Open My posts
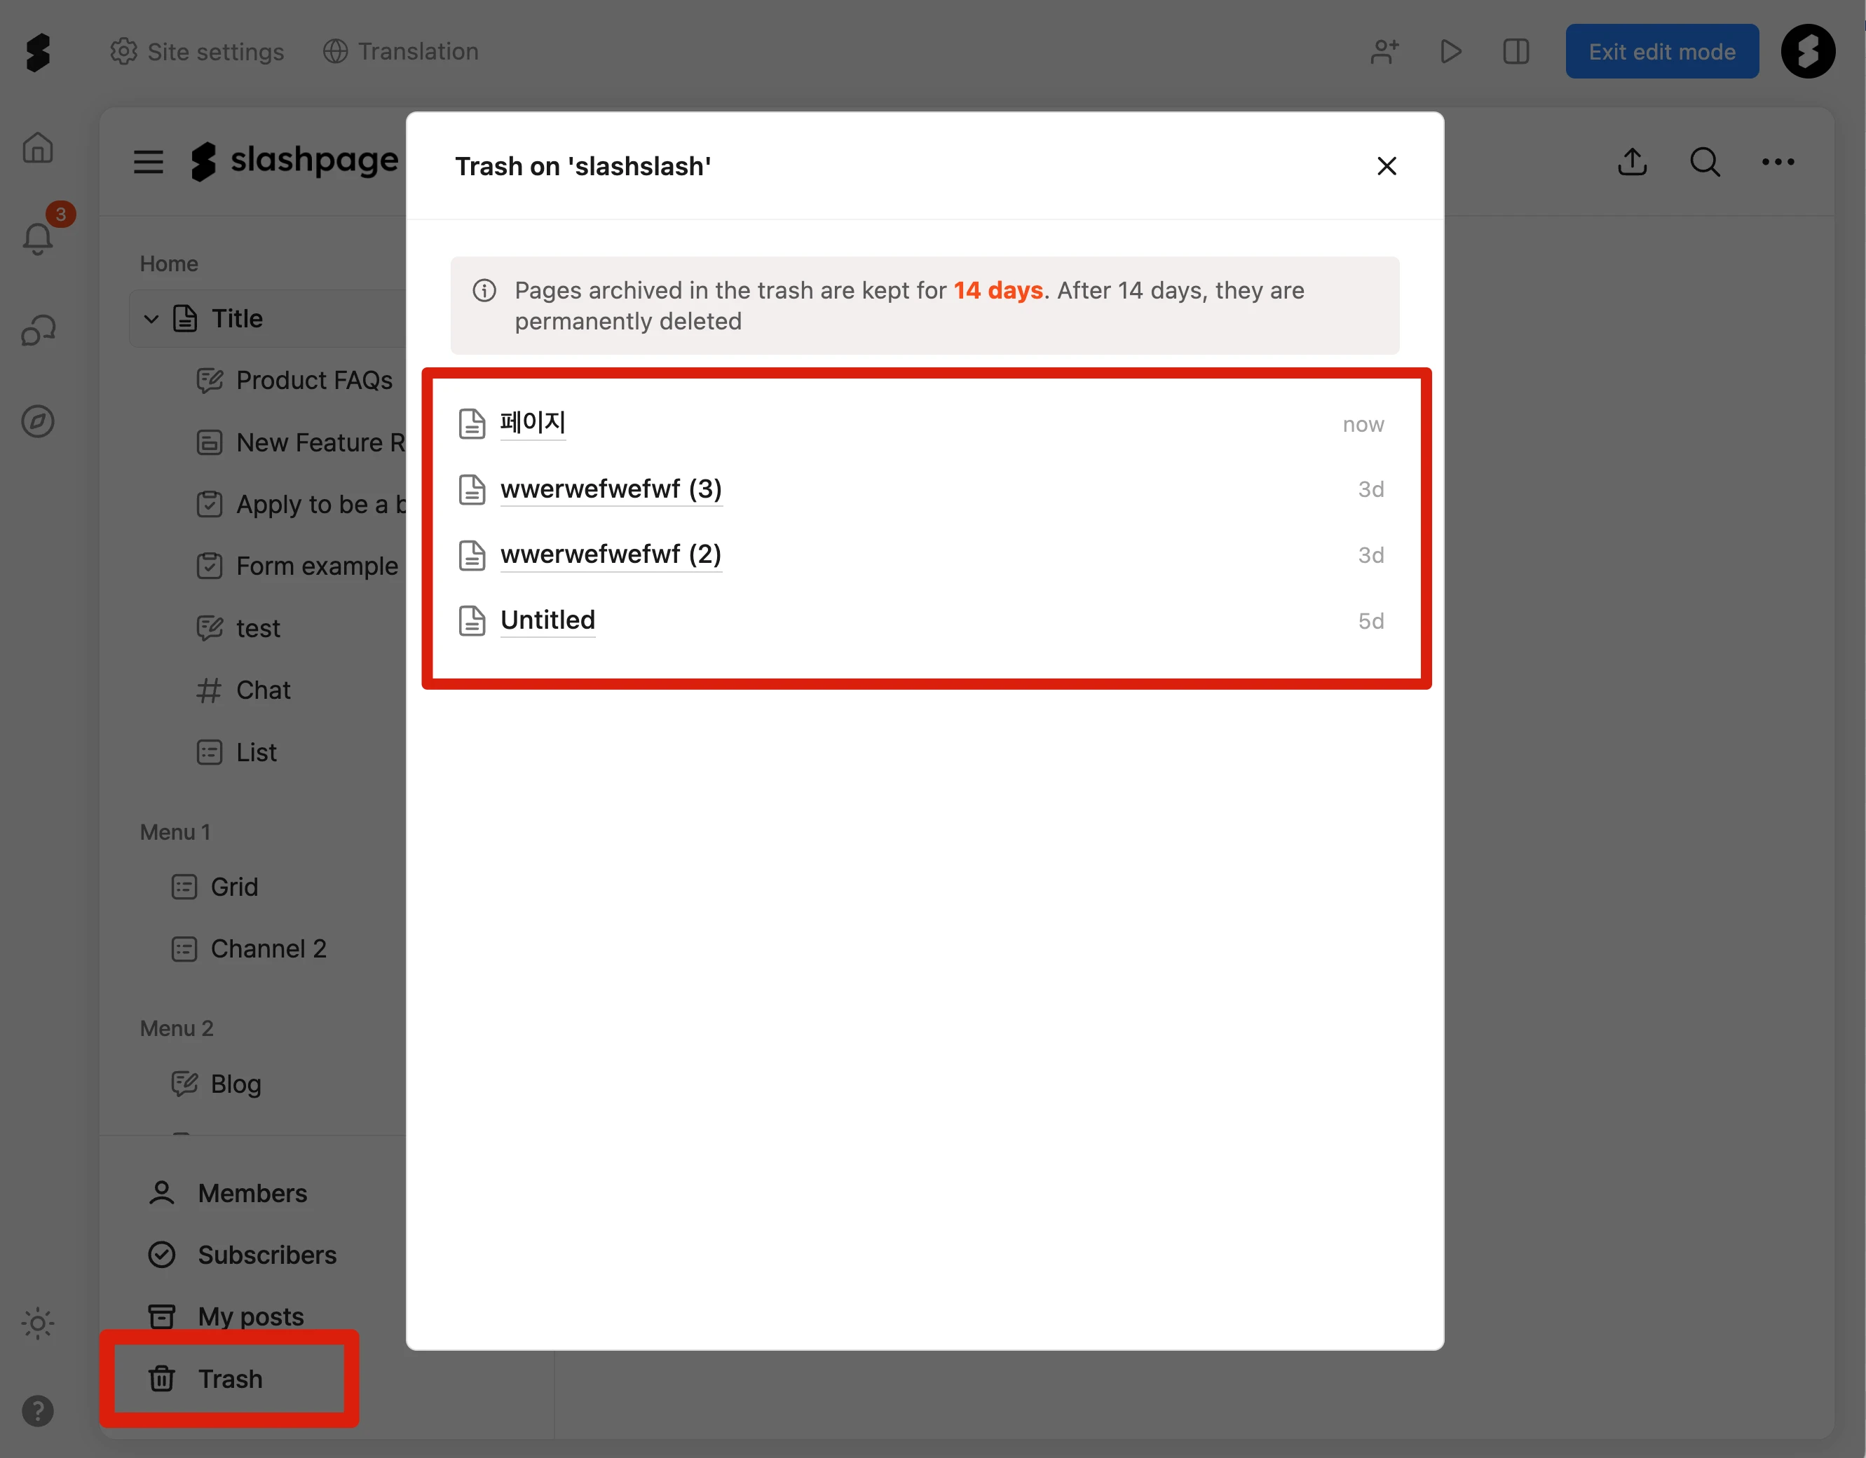Viewport: 1866px width, 1458px height. 225,1316
